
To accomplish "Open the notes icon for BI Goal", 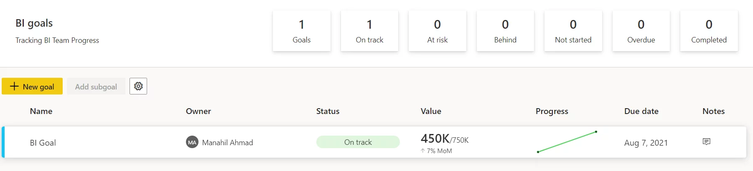I will point(707,142).
